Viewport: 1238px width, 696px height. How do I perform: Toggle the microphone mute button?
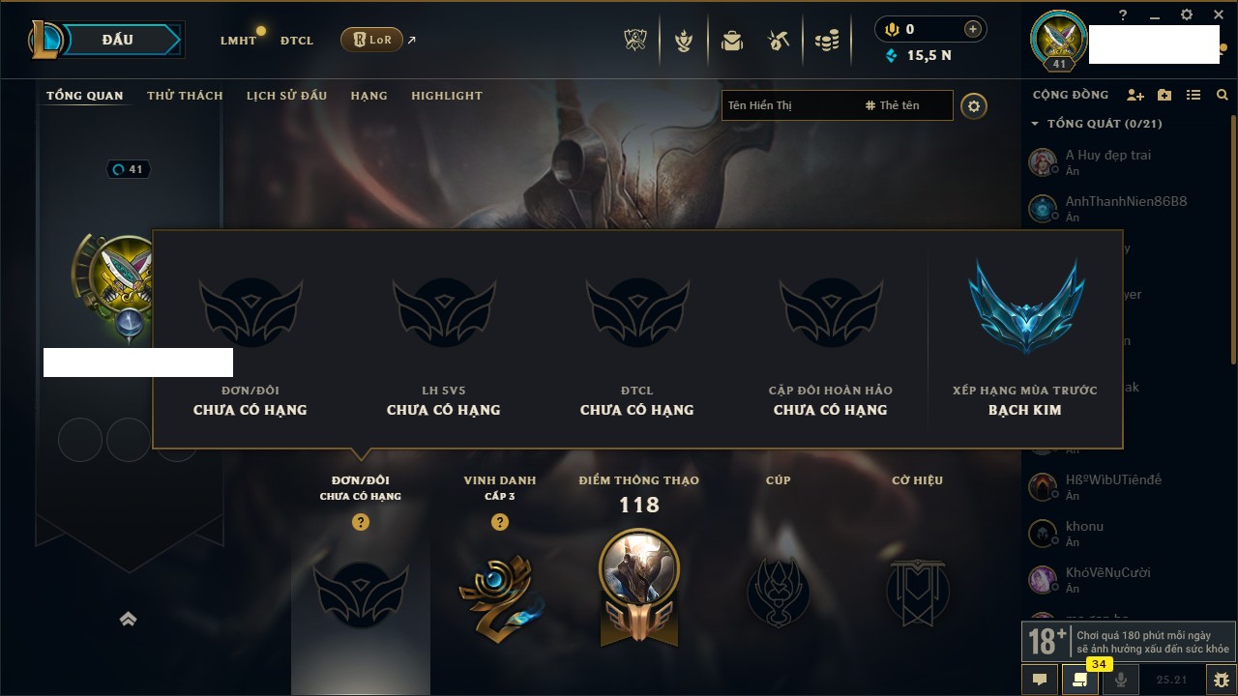click(1121, 680)
